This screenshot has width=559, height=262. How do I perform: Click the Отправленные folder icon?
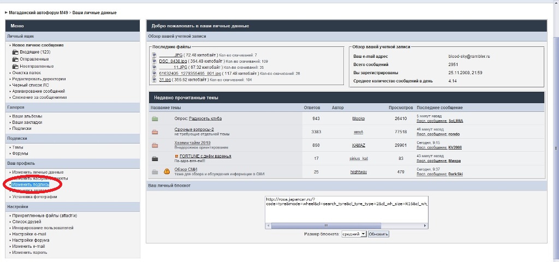tap(15, 59)
